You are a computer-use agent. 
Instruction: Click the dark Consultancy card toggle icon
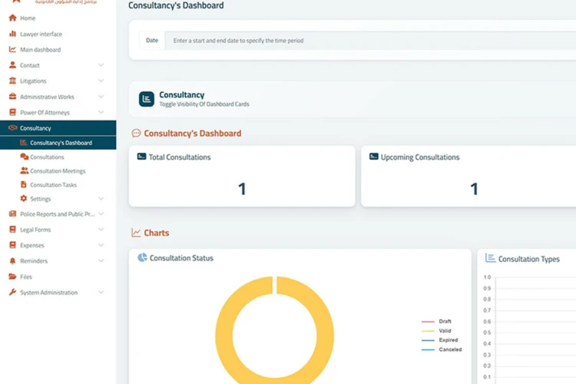tap(147, 99)
